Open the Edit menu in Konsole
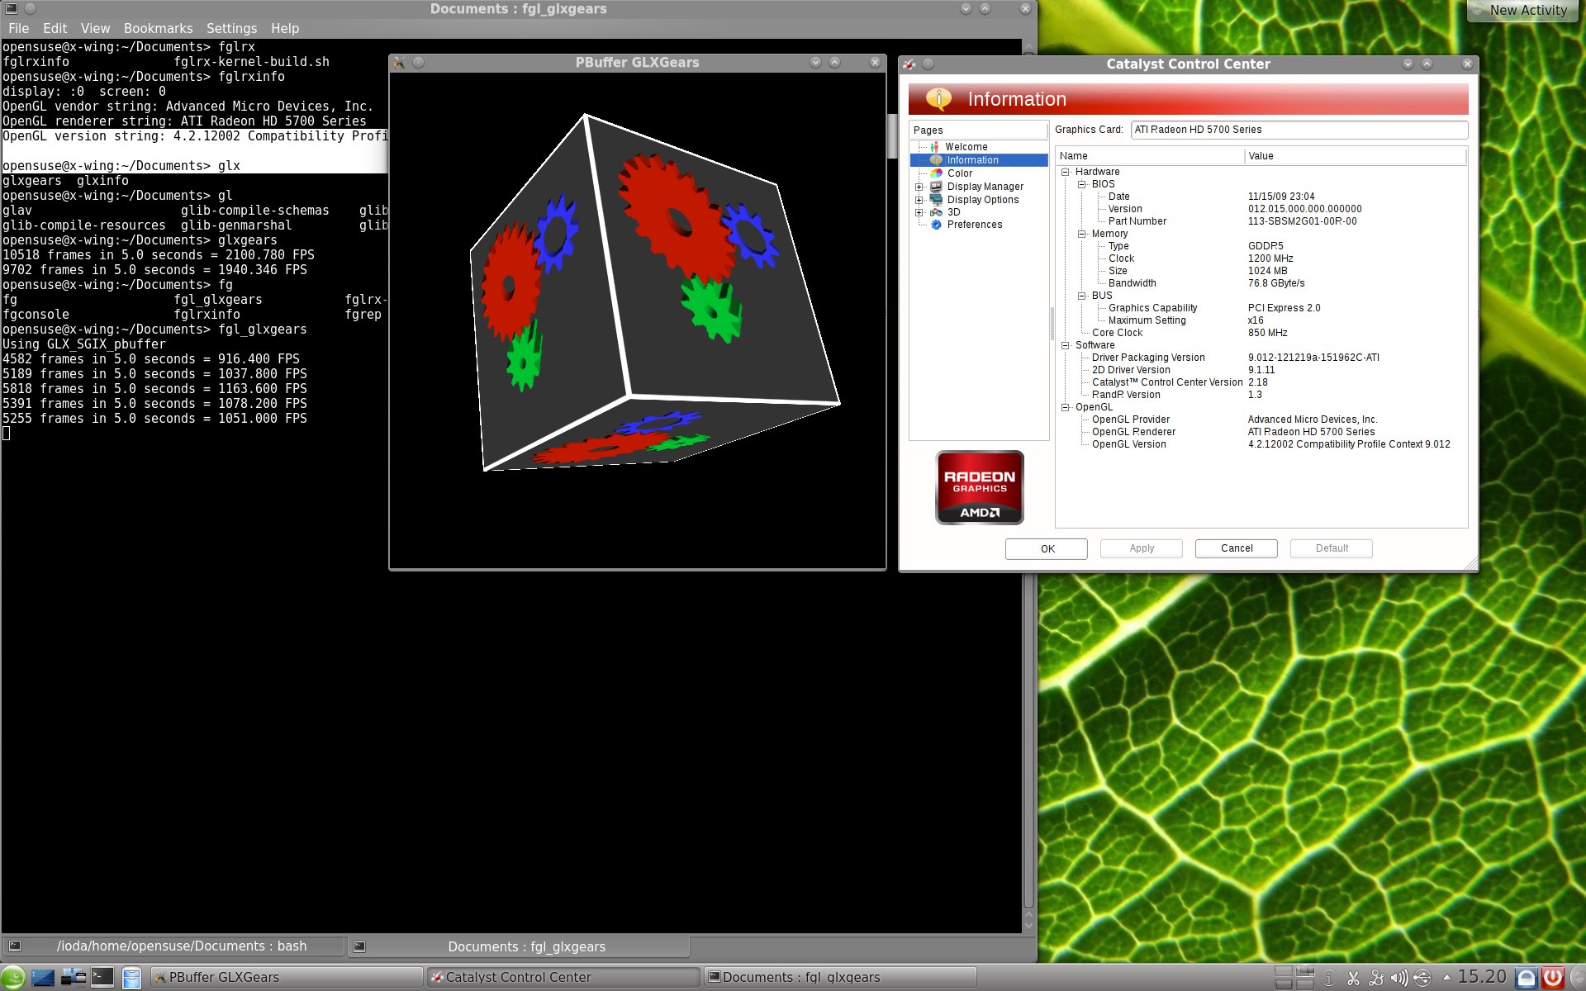 click(55, 28)
